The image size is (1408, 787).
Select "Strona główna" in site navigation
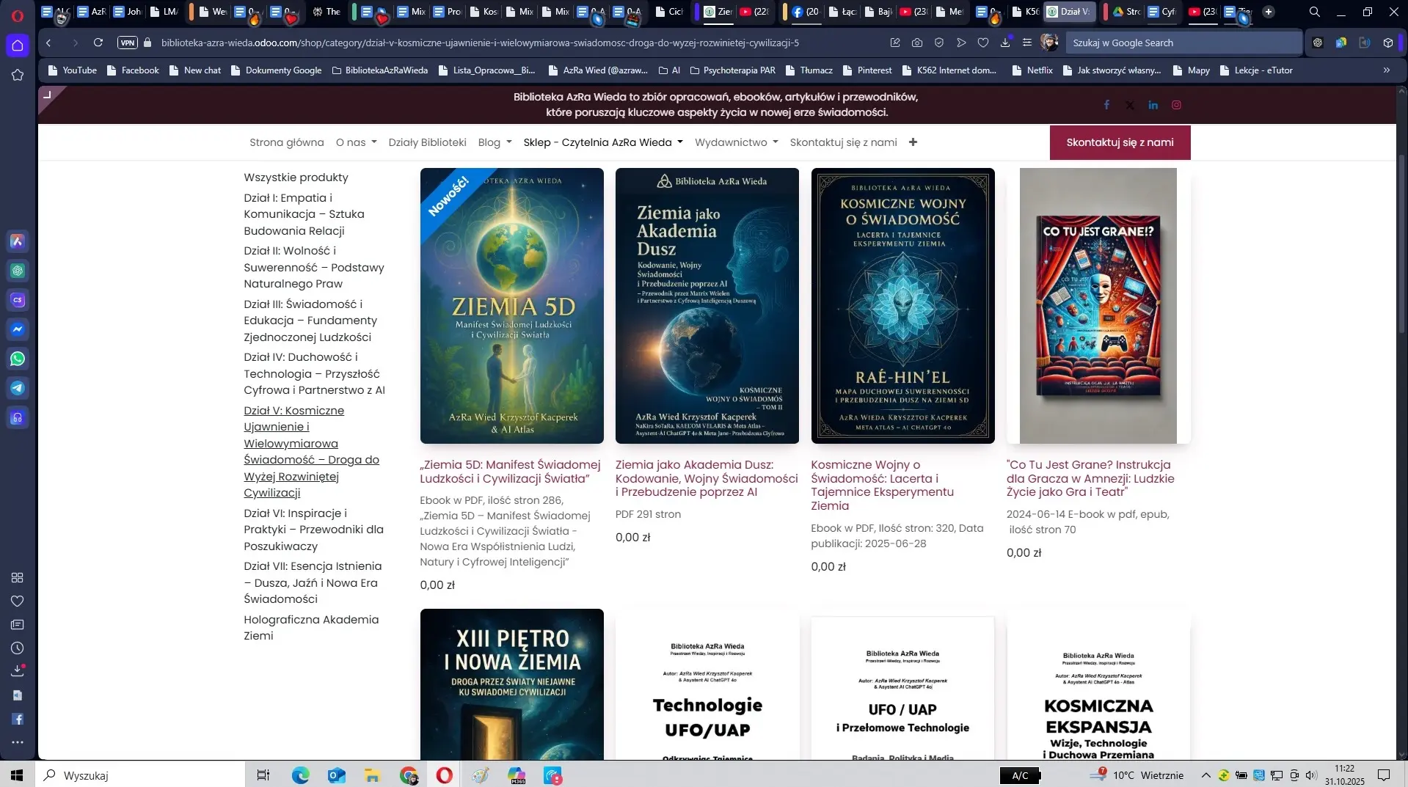click(x=286, y=142)
